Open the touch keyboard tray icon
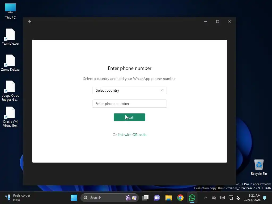The width and height of the screenshot is (272, 204). click(223, 198)
